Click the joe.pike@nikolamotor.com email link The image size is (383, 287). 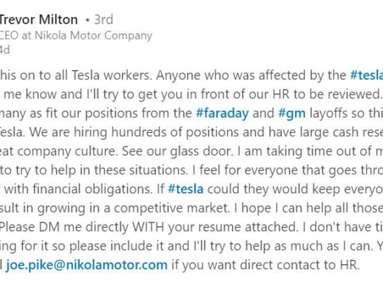(87, 265)
